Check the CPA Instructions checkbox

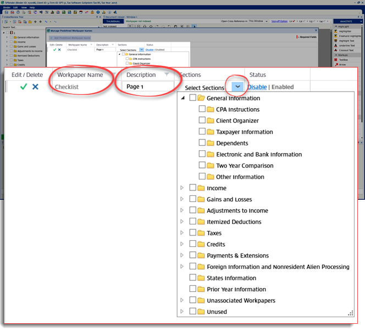click(202, 109)
